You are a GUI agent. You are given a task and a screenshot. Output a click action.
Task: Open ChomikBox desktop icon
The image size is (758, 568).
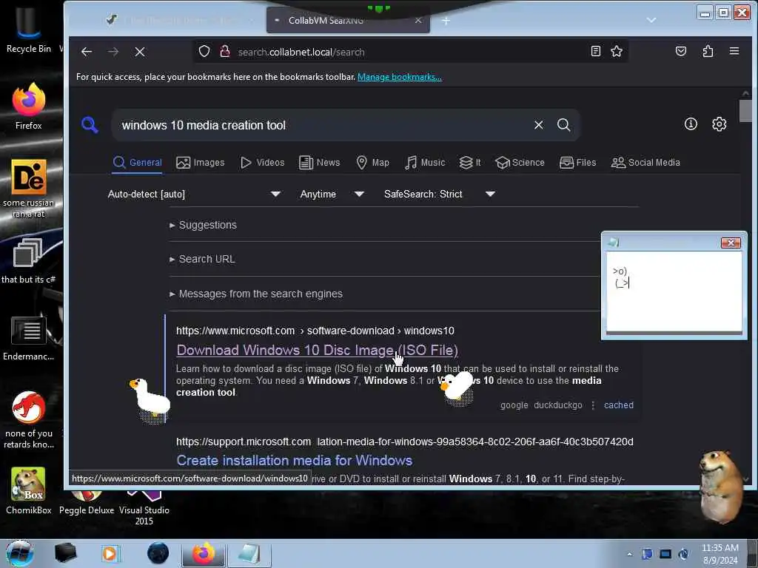[29, 490]
